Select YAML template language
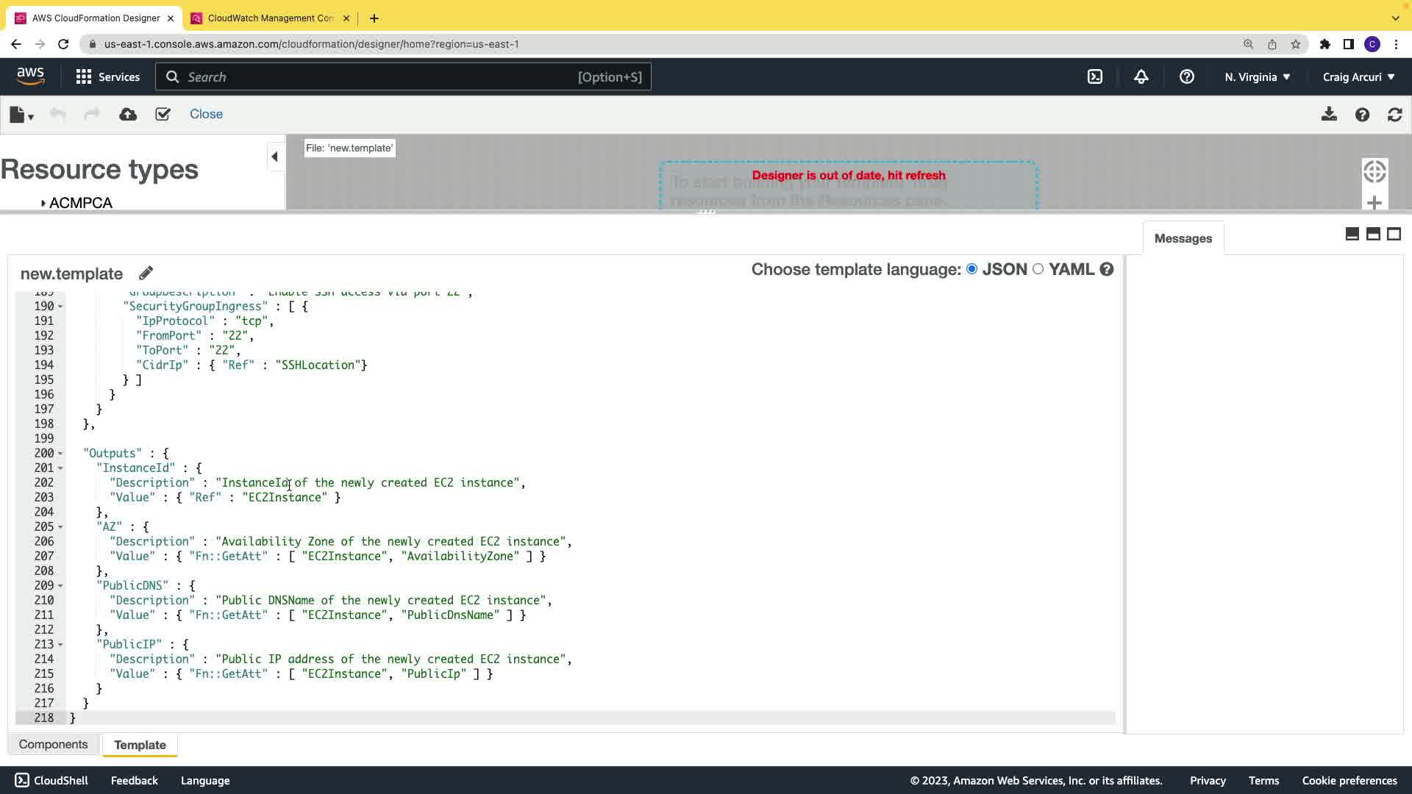Viewport: 1412px width, 794px height. coord(1038,269)
